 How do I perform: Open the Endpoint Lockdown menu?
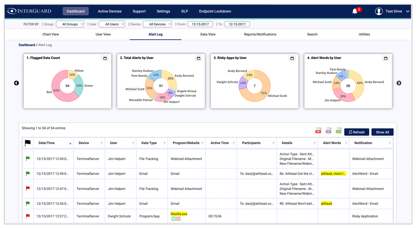215,11
